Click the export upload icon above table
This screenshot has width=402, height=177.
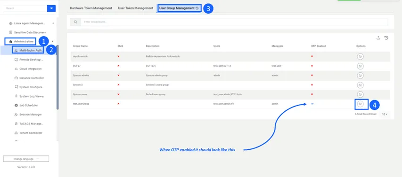pos(378,38)
